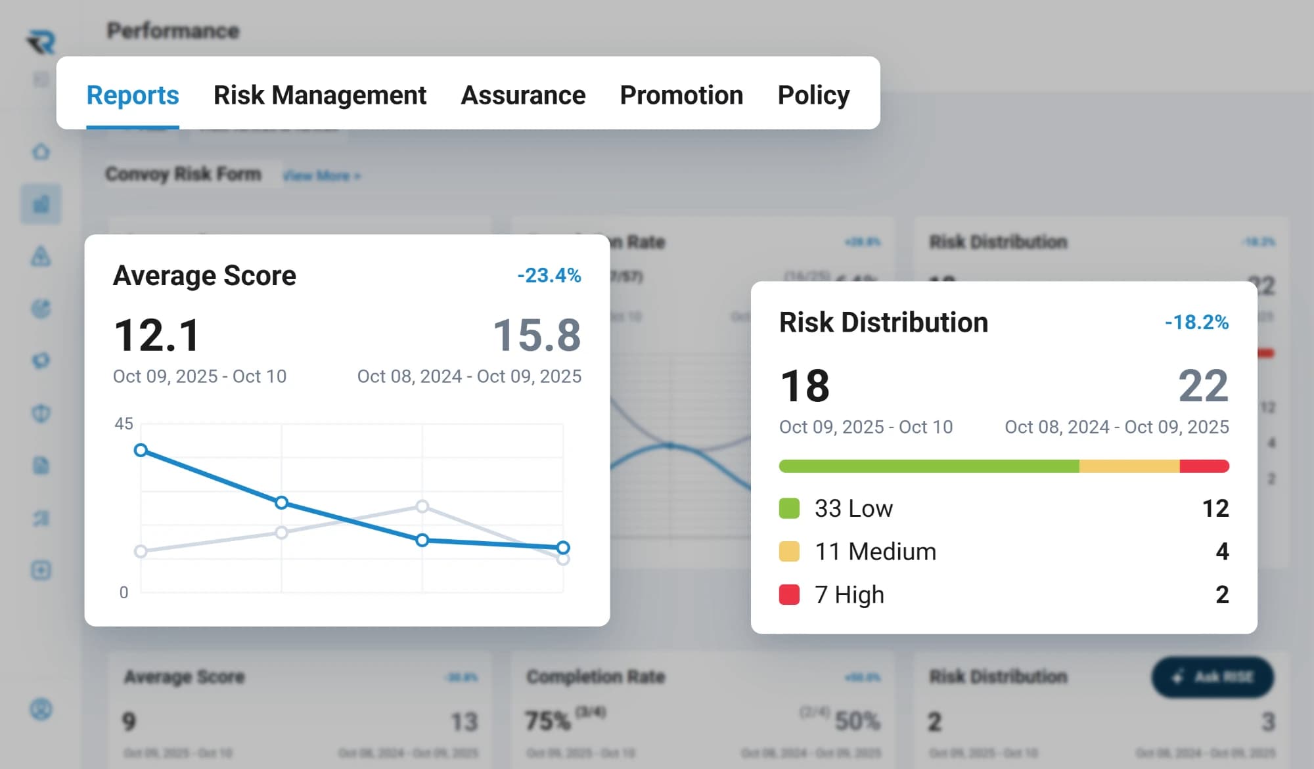Click the 15.8 previous average score
This screenshot has width=1314, height=769.
coord(537,335)
